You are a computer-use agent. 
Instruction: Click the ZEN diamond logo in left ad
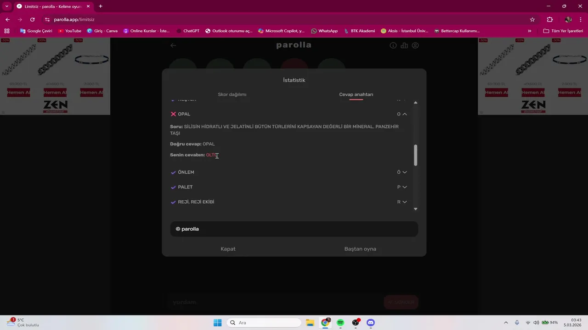[x=55, y=106]
